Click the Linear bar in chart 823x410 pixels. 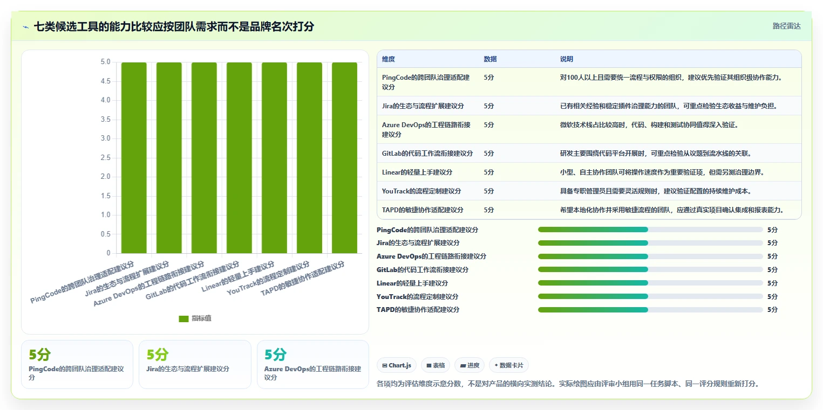click(274, 158)
